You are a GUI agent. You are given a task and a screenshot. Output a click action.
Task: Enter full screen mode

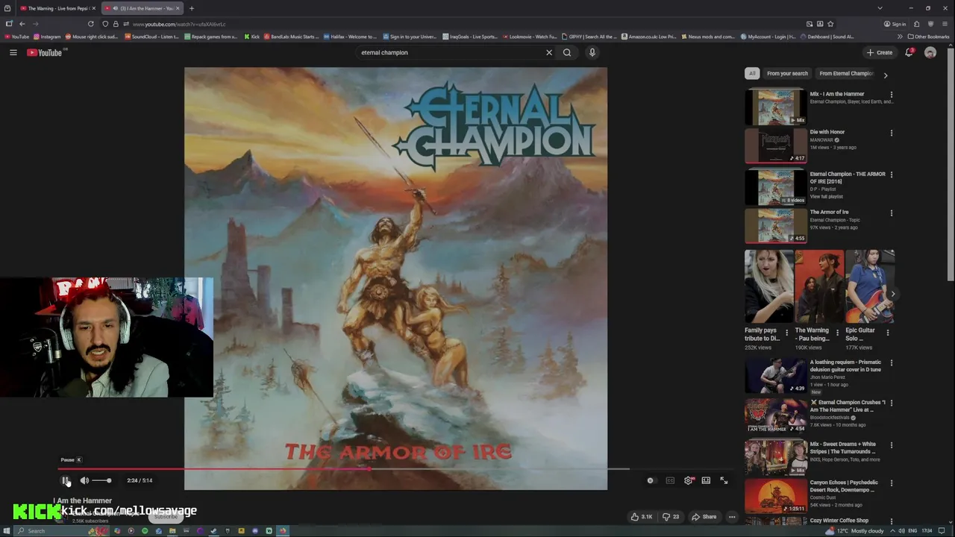click(x=724, y=480)
